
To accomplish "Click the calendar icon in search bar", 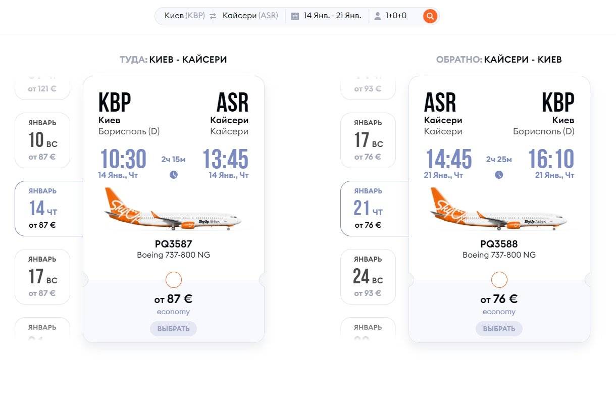I will coord(295,16).
